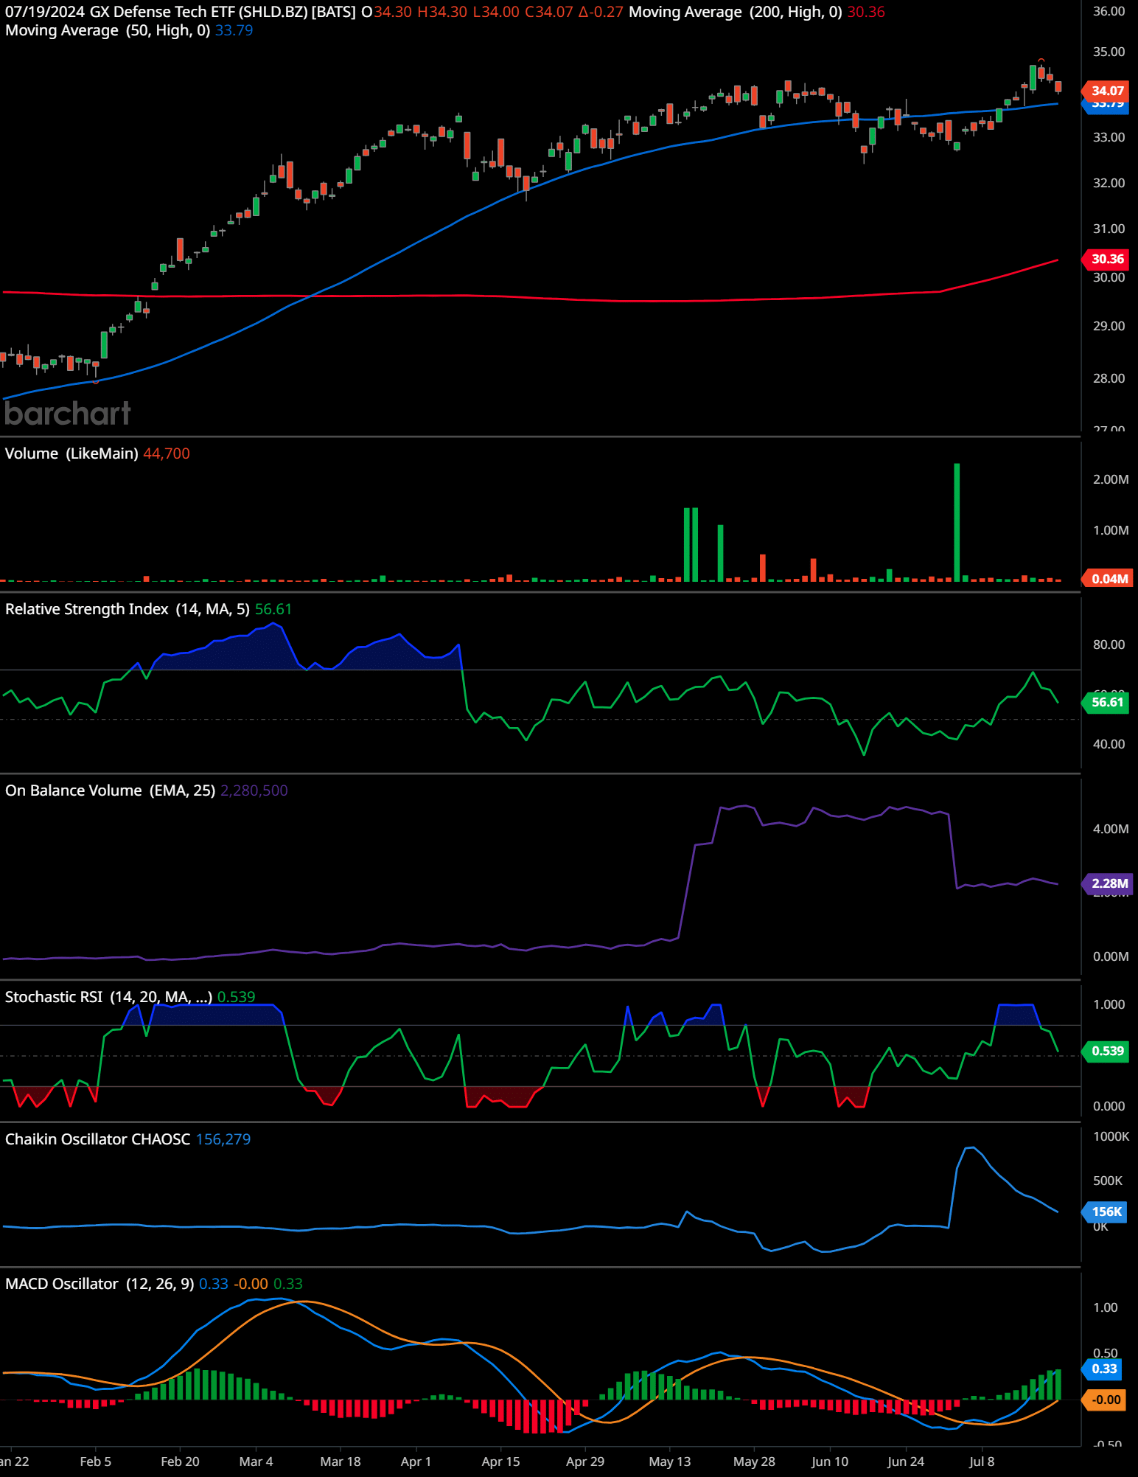Screen dimensions: 1138x1477
Task: Click the Apr 29 date label
Action: pos(585,1462)
